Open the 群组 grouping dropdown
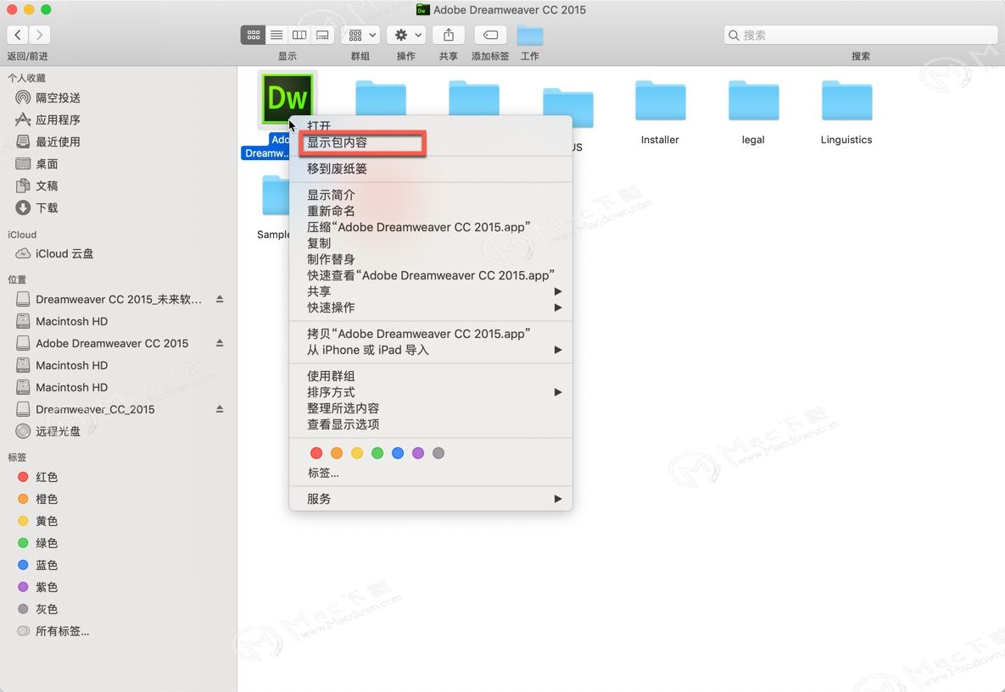1005x692 pixels. tap(360, 35)
